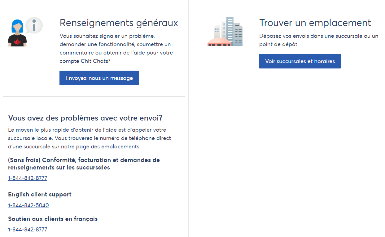This screenshot has width=385, height=237.
Task: Click the number under Soutien aux clients en français
Action: [x=28, y=230]
